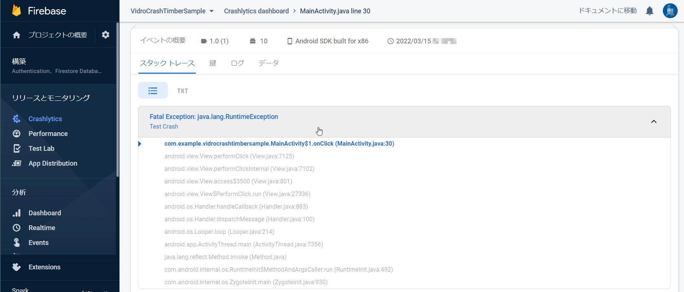Viewport: 684px width, 292px height.
Task: Select ZygoteInit.main (ZygoteInit.java:930) frame
Action: pyautogui.click(x=246, y=282)
